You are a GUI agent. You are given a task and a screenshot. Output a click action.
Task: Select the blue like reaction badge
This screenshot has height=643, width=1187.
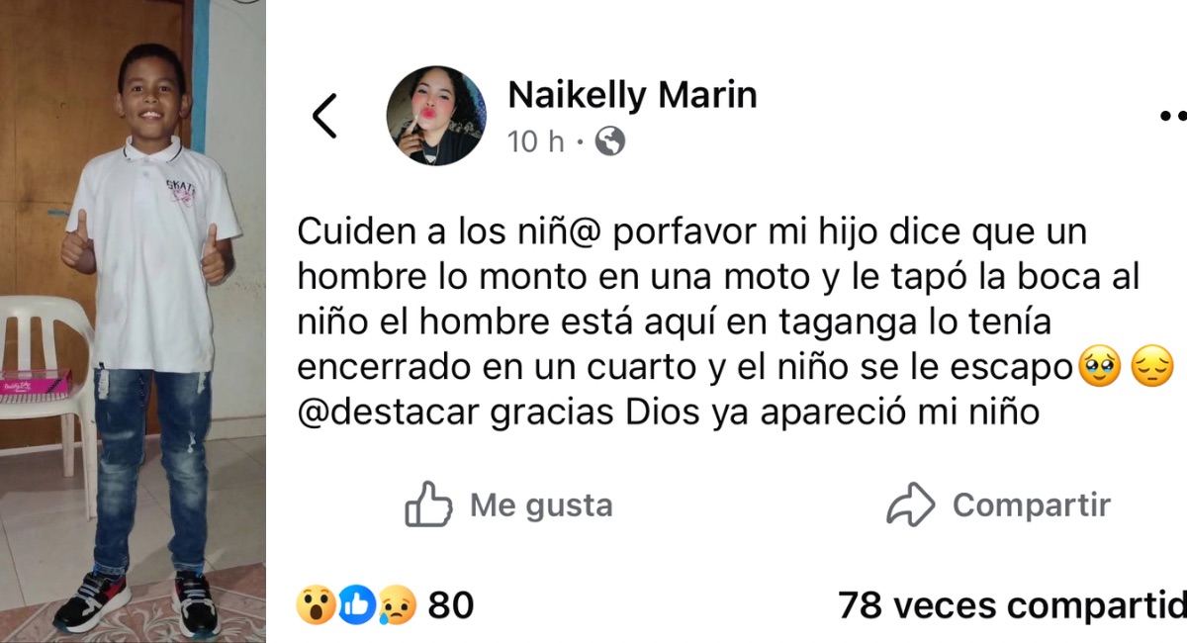click(x=356, y=604)
